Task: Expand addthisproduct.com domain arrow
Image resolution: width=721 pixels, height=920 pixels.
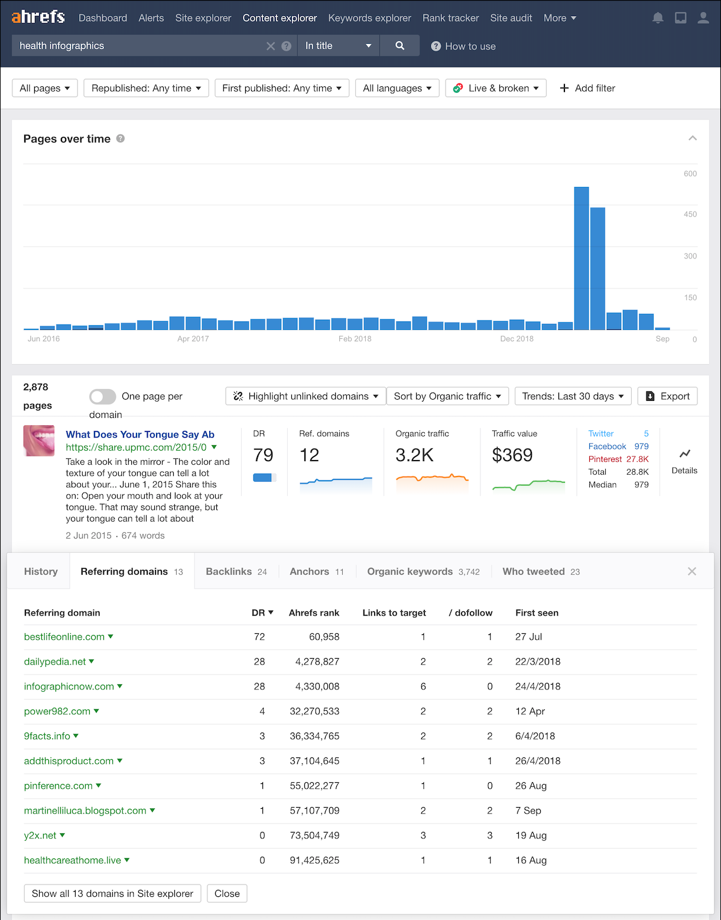Action: (x=119, y=760)
